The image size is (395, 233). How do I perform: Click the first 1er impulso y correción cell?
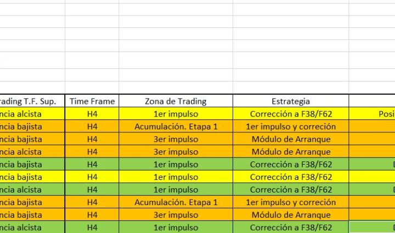pyautogui.click(x=291, y=126)
